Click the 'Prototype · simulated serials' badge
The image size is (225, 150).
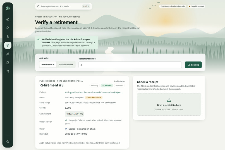coord(173,6)
